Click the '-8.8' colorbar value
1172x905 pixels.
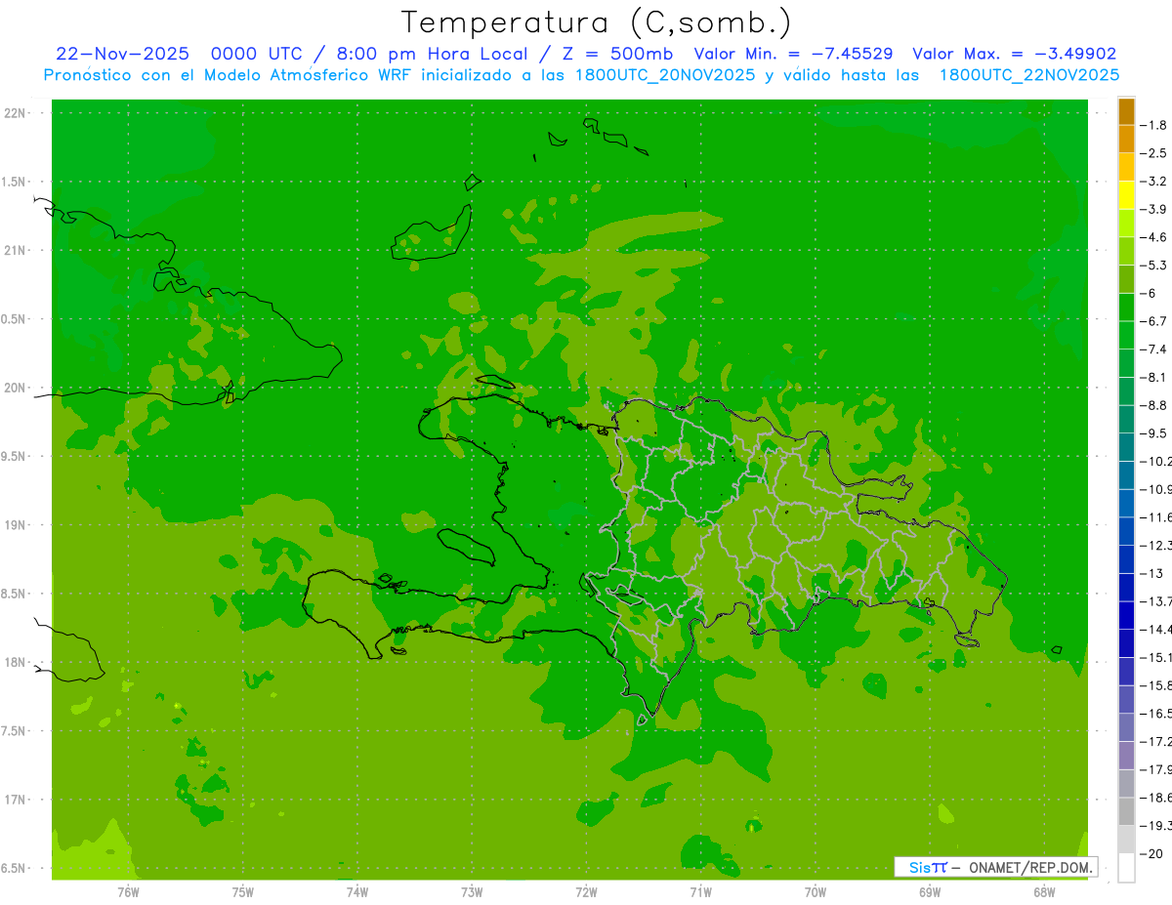click(x=1153, y=405)
